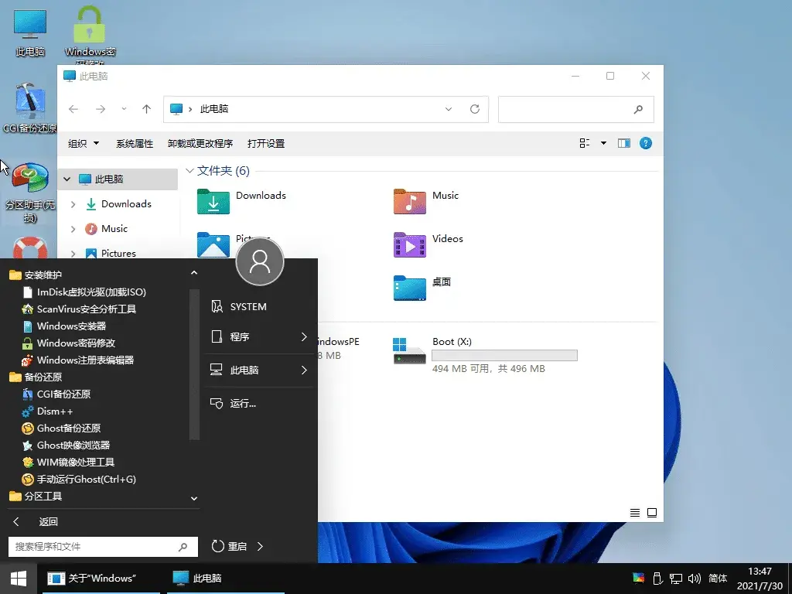Click the network icon in system tray
The width and height of the screenshot is (792, 594).
pos(675,579)
